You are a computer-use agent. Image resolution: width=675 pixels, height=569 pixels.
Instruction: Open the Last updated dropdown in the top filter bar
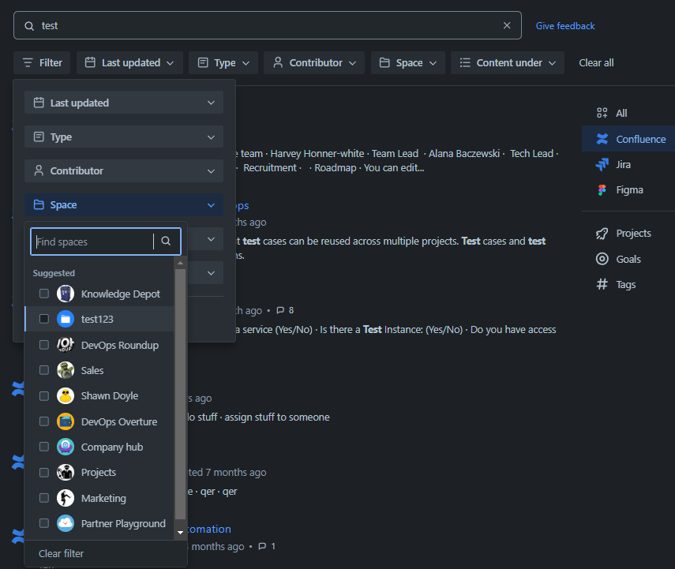[129, 63]
